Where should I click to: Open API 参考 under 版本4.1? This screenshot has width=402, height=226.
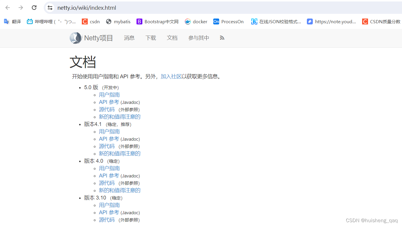point(109,139)
